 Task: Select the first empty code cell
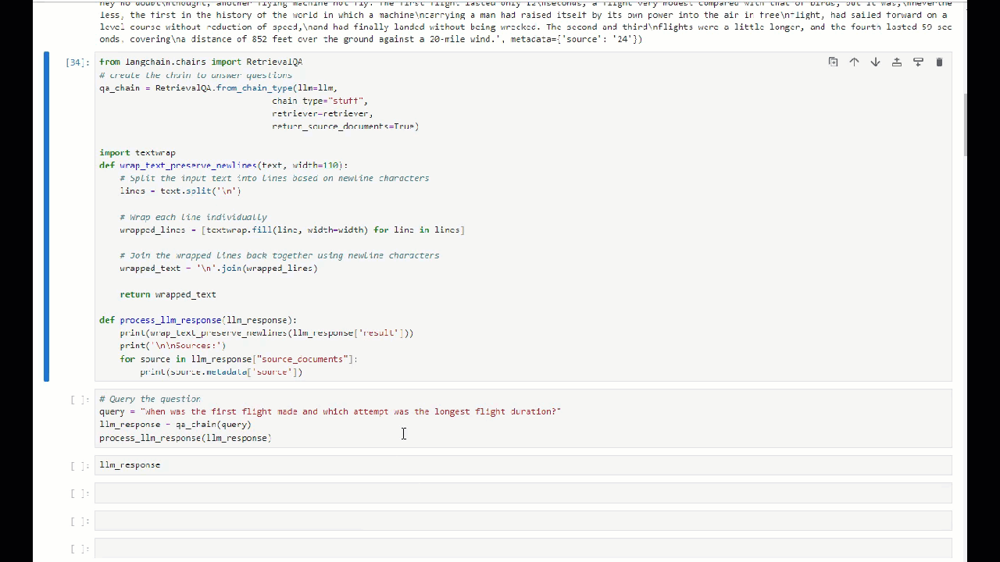coord(523,493)
